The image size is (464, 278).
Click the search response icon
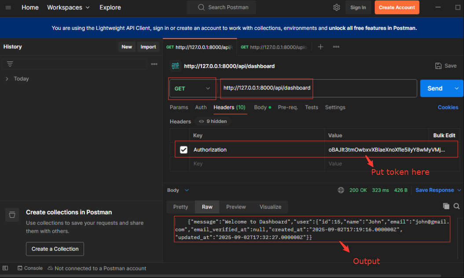[x=457, y=206]
